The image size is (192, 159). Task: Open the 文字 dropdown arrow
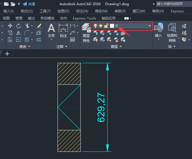tap(51, 40)
